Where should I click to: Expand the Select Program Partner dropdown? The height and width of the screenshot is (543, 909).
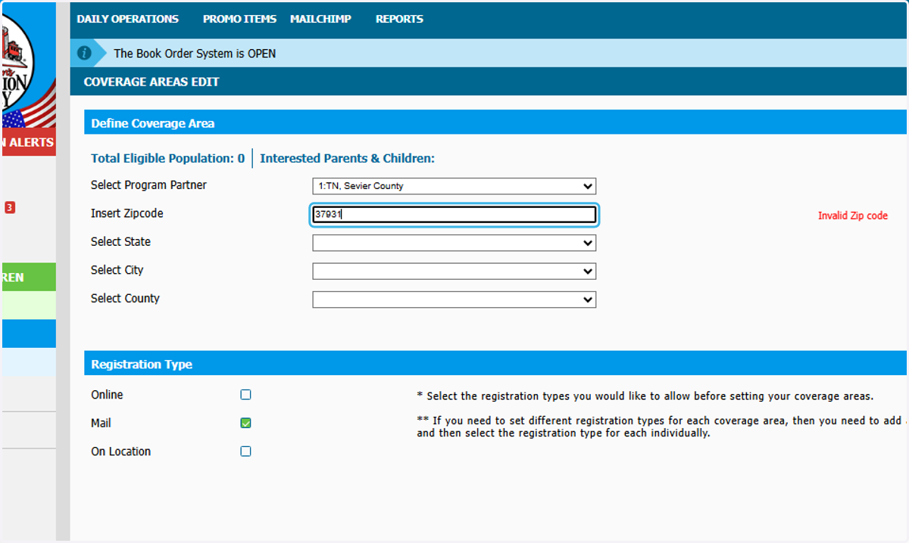tap(454, 186)
